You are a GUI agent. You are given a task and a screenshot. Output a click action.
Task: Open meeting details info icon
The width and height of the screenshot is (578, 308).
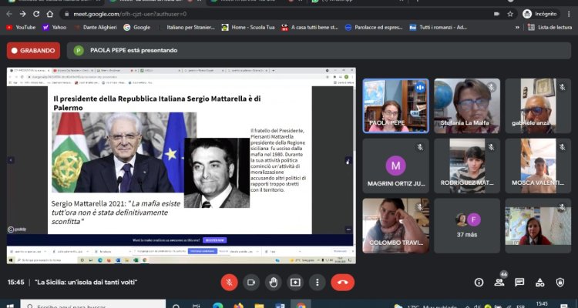point(479,283)
